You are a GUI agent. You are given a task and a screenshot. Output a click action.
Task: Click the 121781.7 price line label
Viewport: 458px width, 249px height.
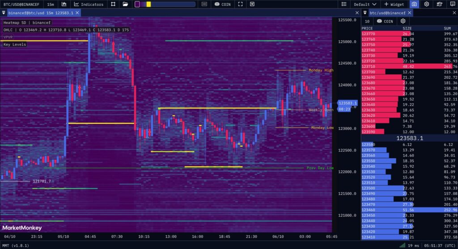[42, 181]
